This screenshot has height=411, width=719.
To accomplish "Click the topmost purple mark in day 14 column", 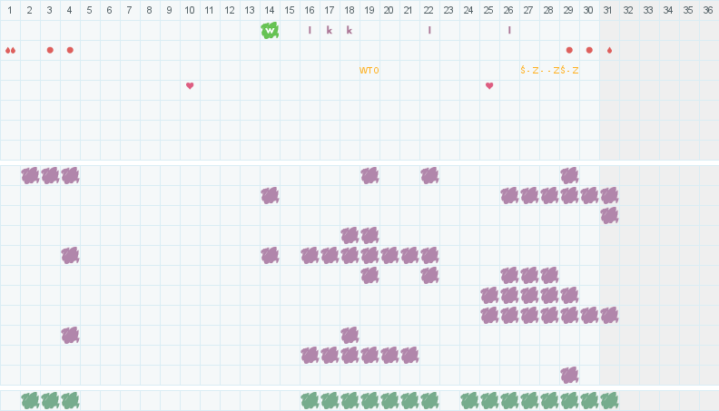I will pyautogui.click(x=270, y=195).
